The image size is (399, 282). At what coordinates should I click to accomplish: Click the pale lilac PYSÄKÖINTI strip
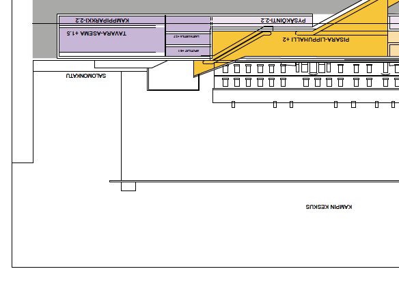pos(262,20)
